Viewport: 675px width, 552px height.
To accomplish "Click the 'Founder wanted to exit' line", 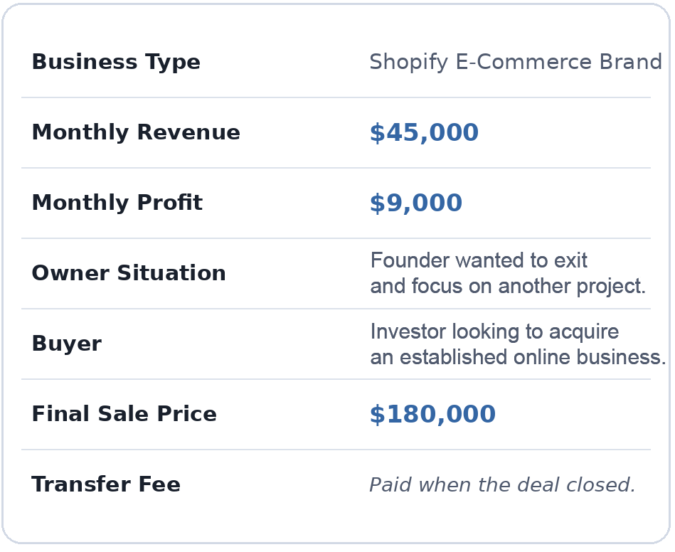I will pyautogui.click(x=479, y=260).
